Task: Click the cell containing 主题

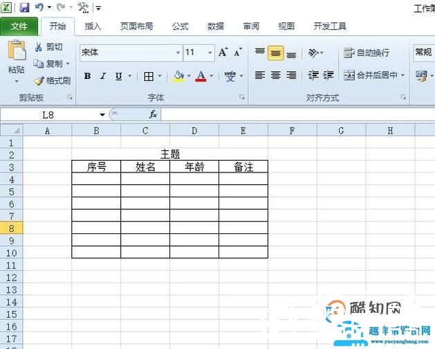Action: click(x=170, y=154)
